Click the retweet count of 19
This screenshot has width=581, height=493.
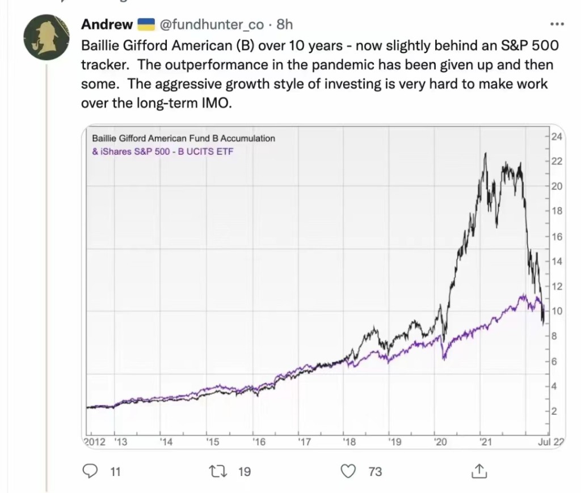(244, 471)
